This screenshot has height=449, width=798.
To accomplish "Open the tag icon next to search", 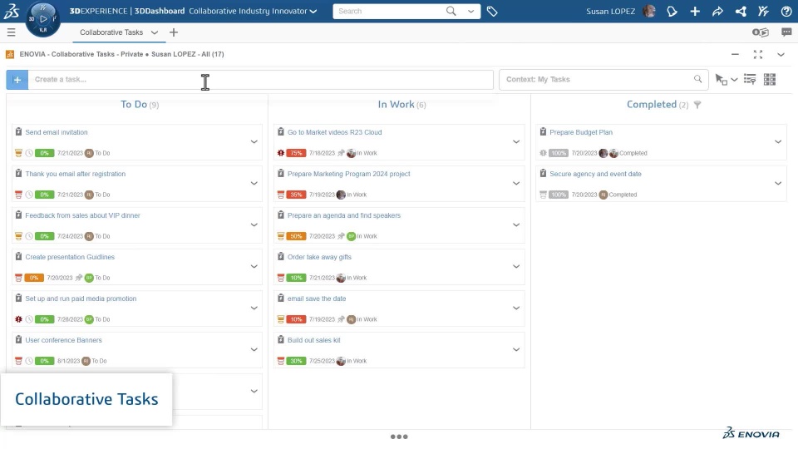I will [491, 11].
